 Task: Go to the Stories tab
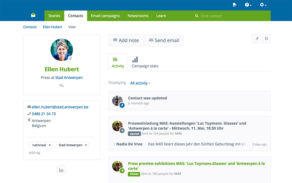(x=54, y=16)
